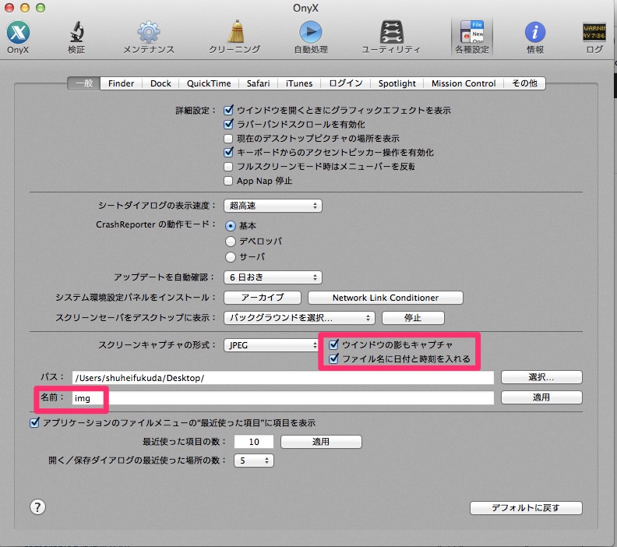Click the デフォルトに戻す button
The height and width of the screenshot is (547, 617).
526,507
